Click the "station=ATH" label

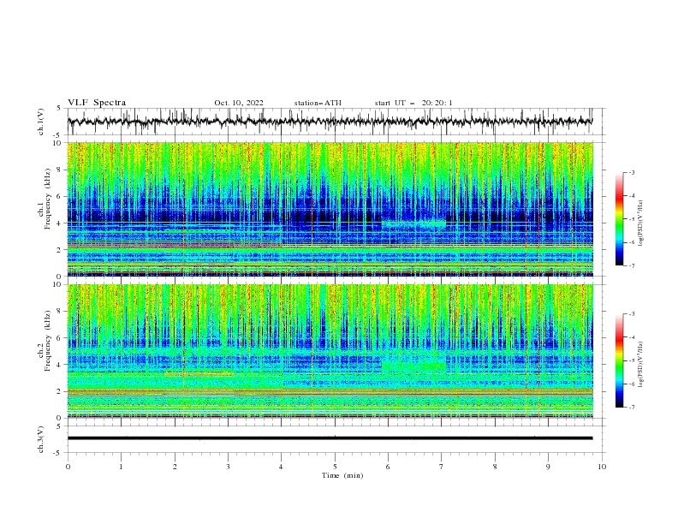point(318,103)
